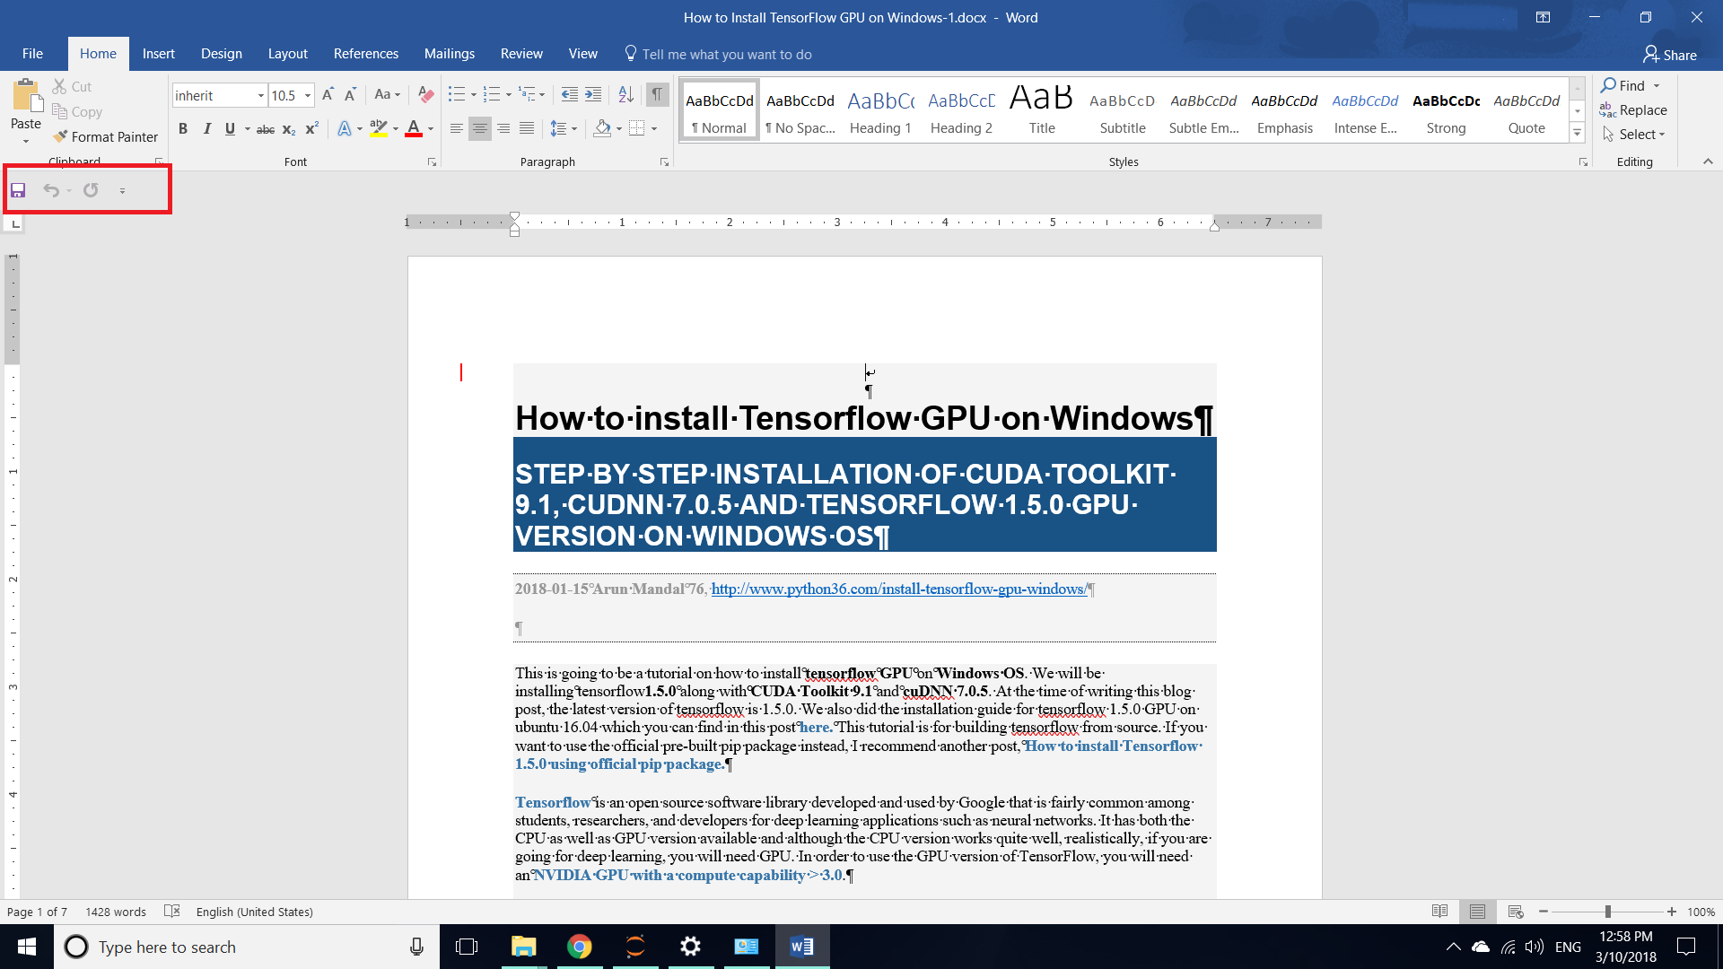Viewport: 1723px width, 969px height.
Task: Apply yellow text highlight color
Action: click(379, 129)
